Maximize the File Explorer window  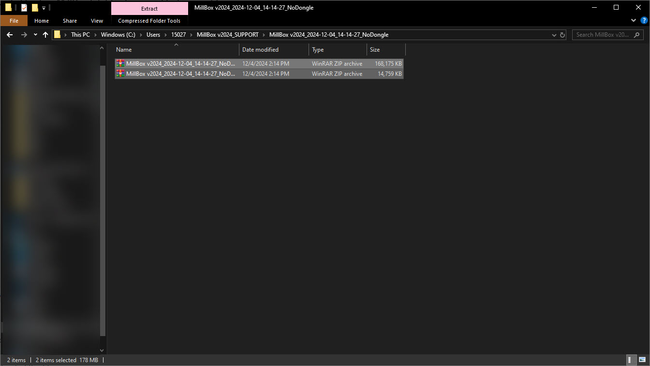616,7
